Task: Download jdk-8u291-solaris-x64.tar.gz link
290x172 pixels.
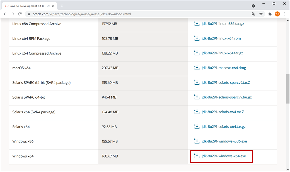Action: 224,127
